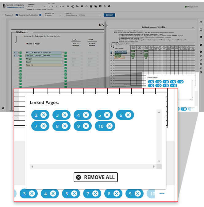Click green minus box left of THE WALT DISNEY COMPANY
The width and height of the screenshot is (204, 207).
coord(21,56)
